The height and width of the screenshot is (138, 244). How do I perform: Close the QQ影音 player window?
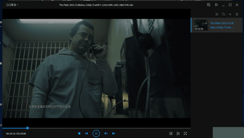pyautogui.click(x=237, y=5)
